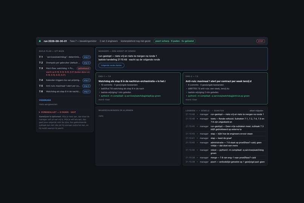Click the run 2026-08-30-01 title

[55, 41]
